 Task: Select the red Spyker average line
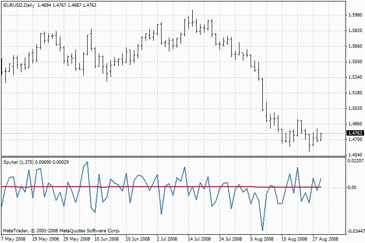point(146,187)
